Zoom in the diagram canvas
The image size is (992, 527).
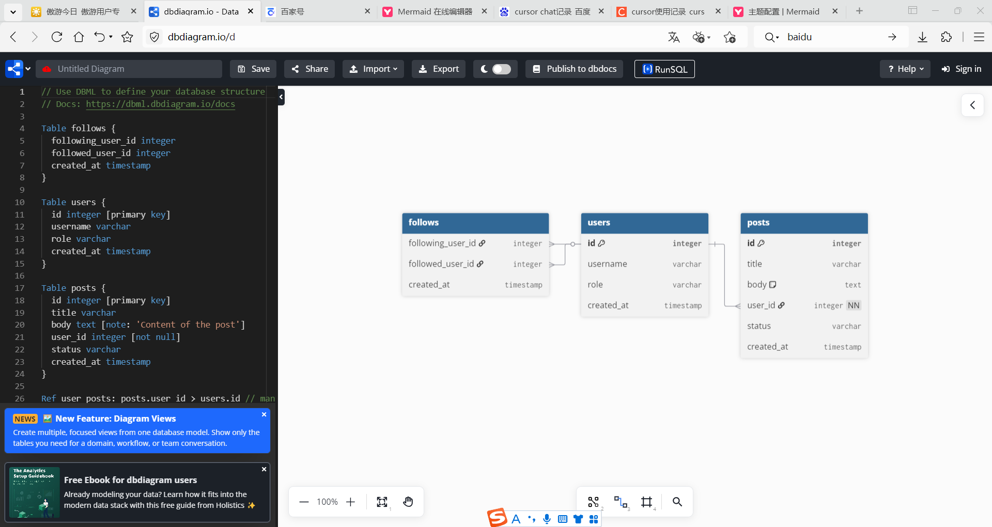pyautogui.click(x=351, y=502)
